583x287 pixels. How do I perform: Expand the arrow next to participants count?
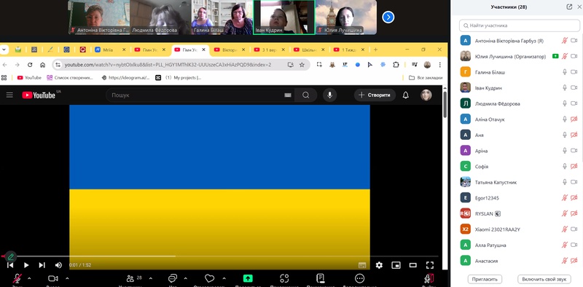coord(151,278)
